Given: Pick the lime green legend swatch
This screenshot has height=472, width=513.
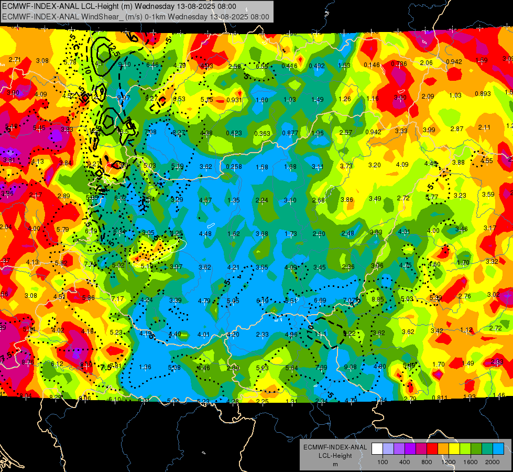Looking at the screenshot, I should 465,449.
